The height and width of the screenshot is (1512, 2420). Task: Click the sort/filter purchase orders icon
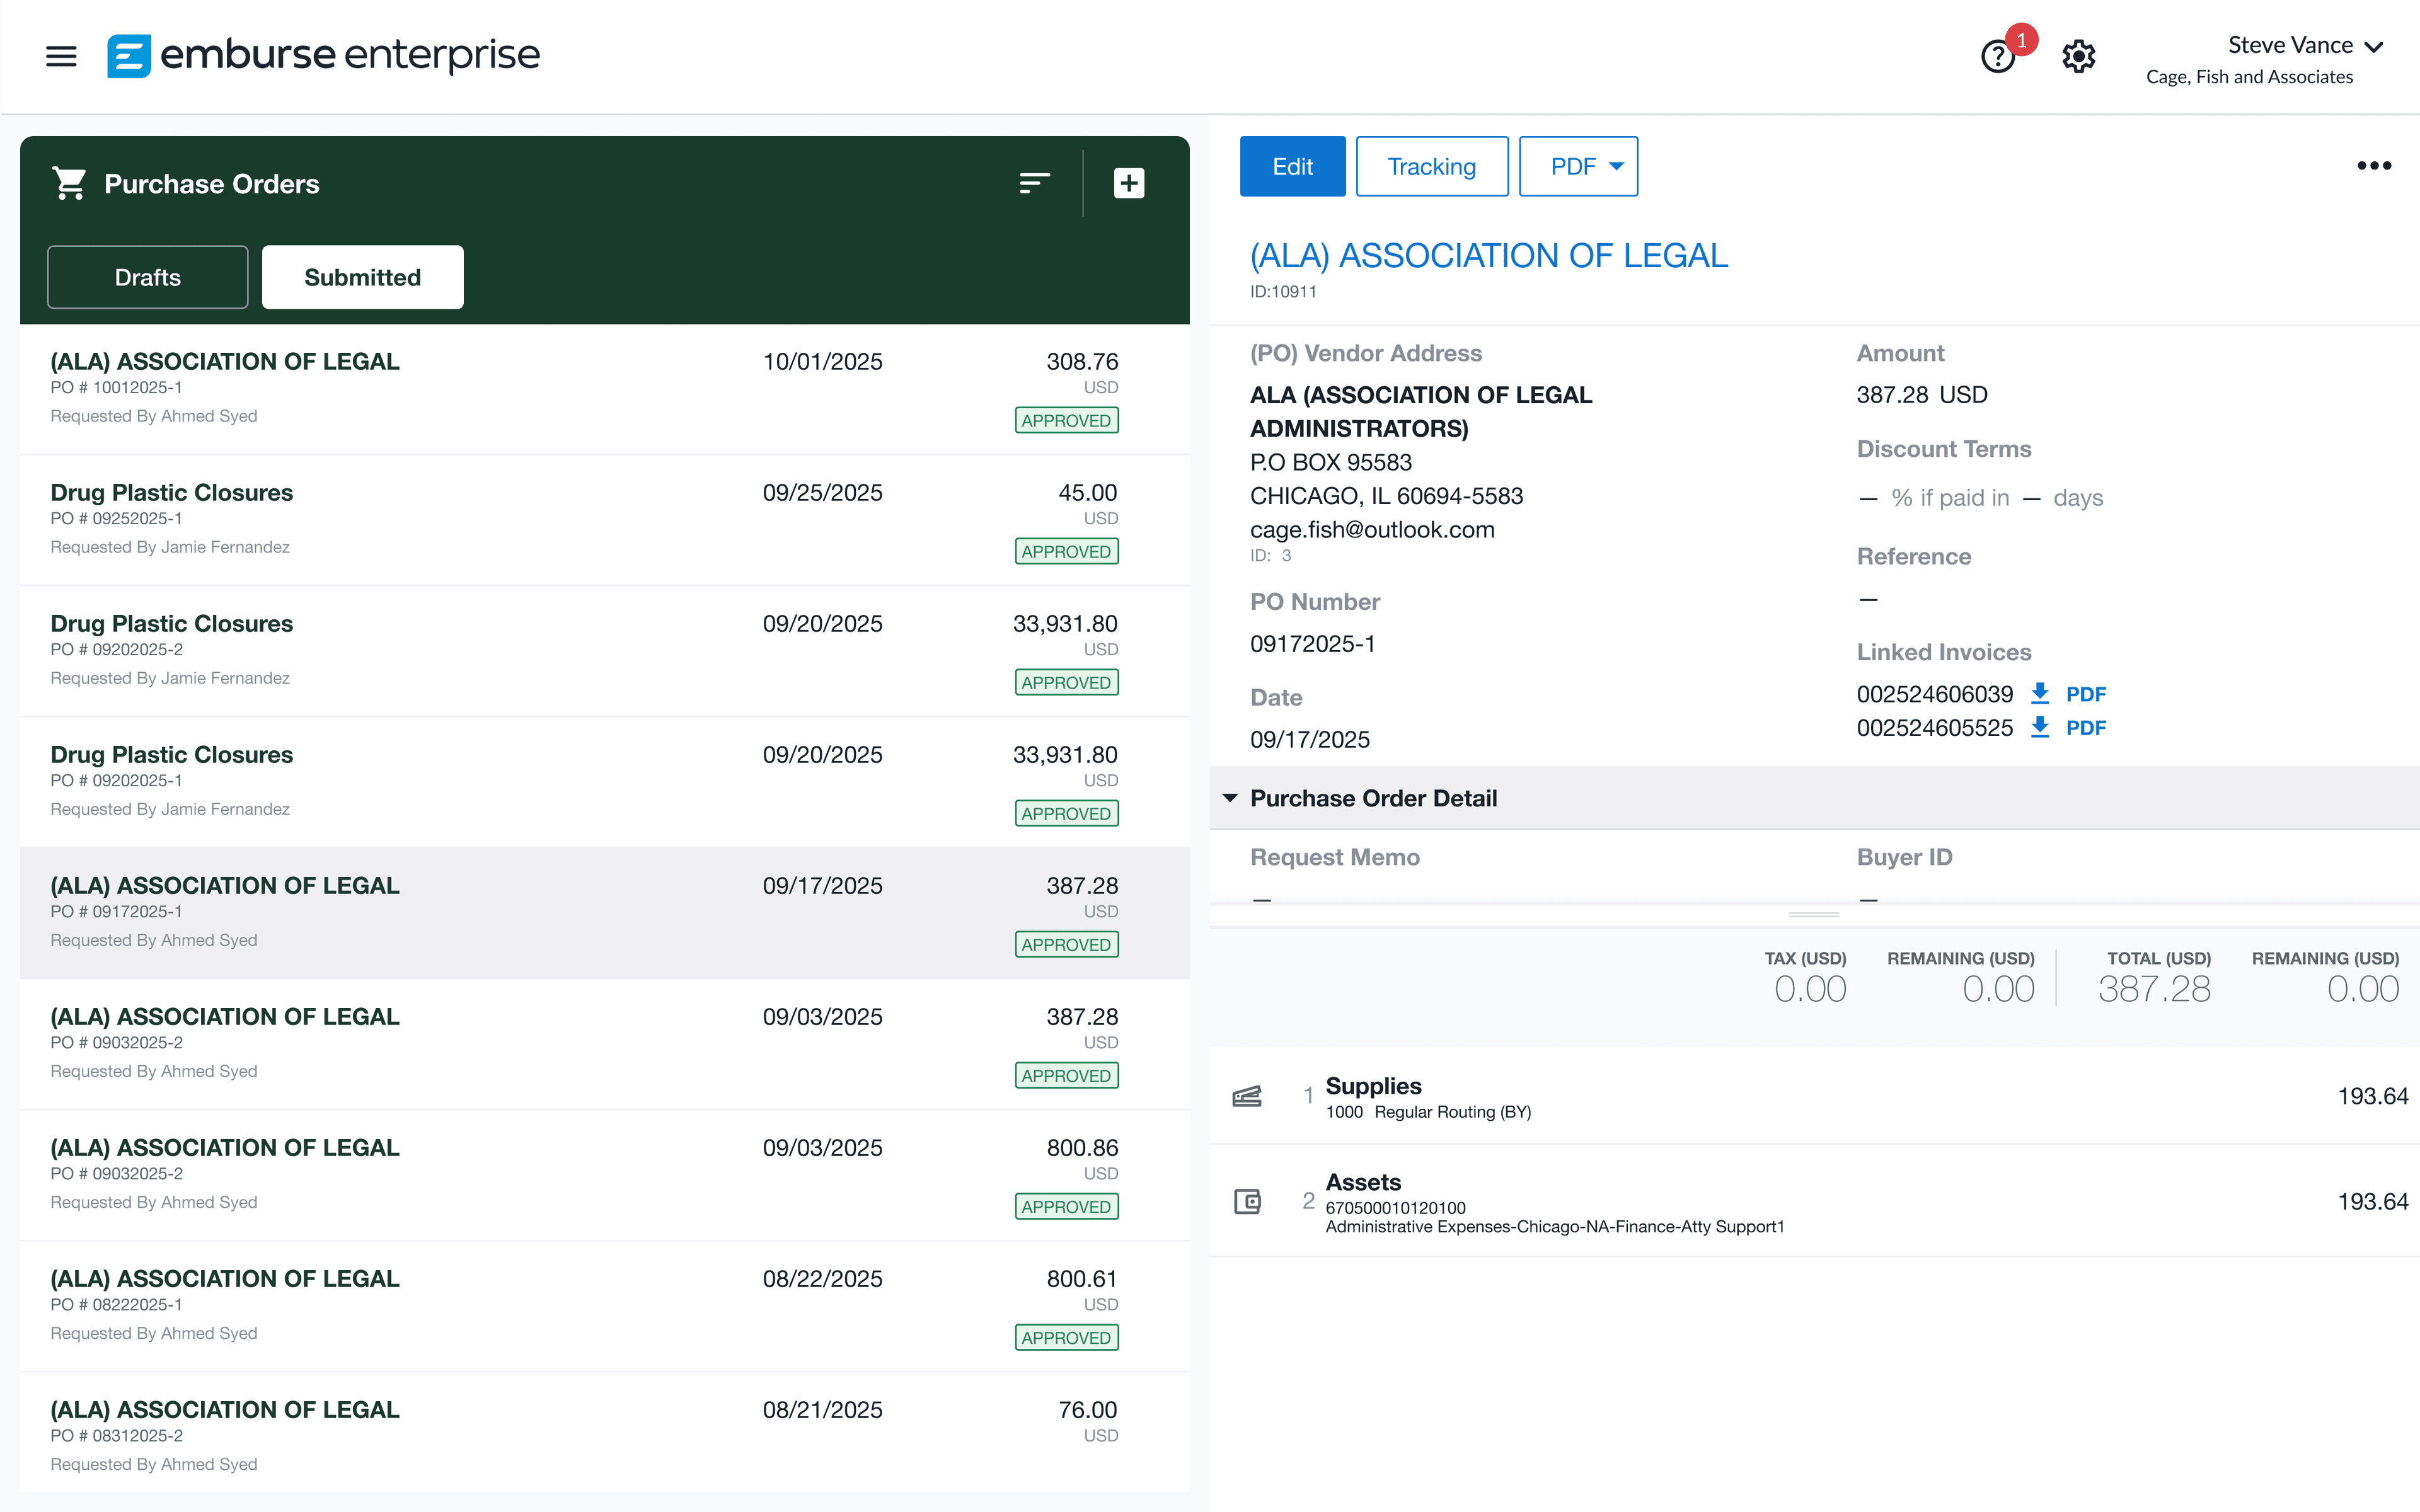pyautogui.click(x=1034, y=183)
